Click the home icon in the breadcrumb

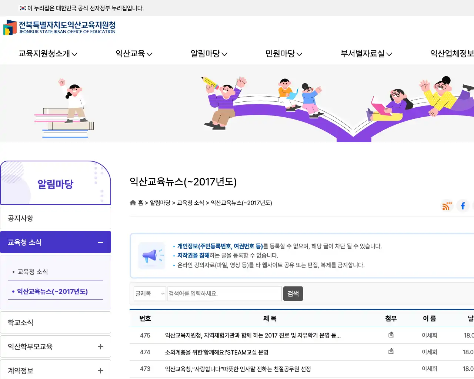[133, 202]
